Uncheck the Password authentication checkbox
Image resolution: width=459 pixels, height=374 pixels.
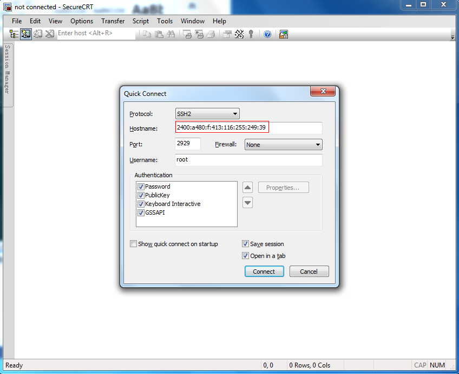141,186
